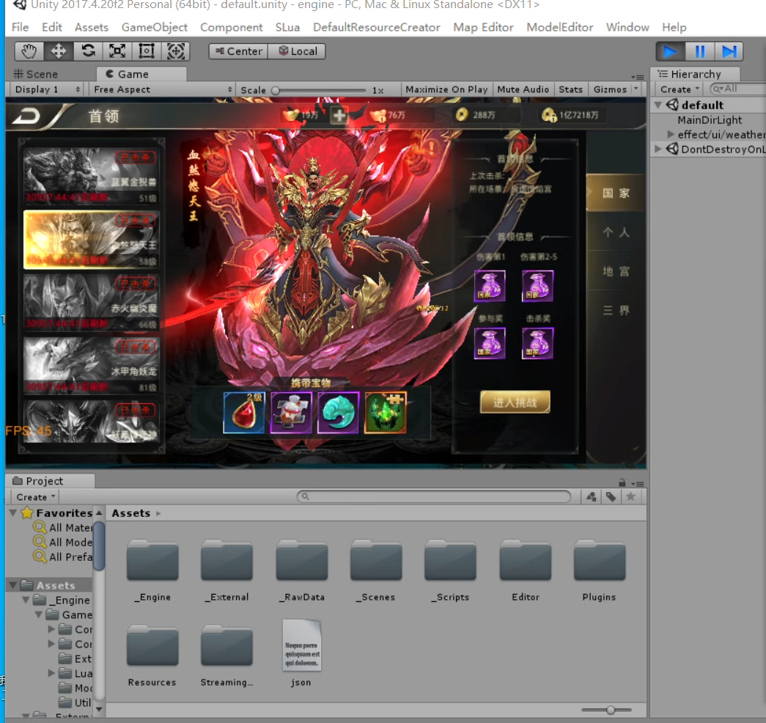766x723 pixels.
Task: Click the Step frame button
Action: (729, 51)
